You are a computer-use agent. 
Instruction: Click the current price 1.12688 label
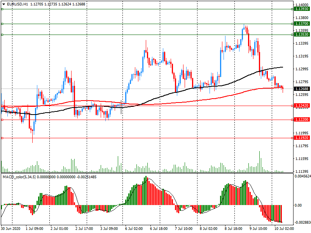coord(302,89)
